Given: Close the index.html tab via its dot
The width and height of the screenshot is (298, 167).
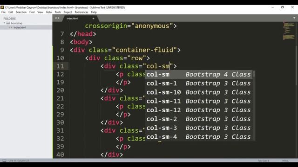Looking at the screenshot, I should pos(93,19).
